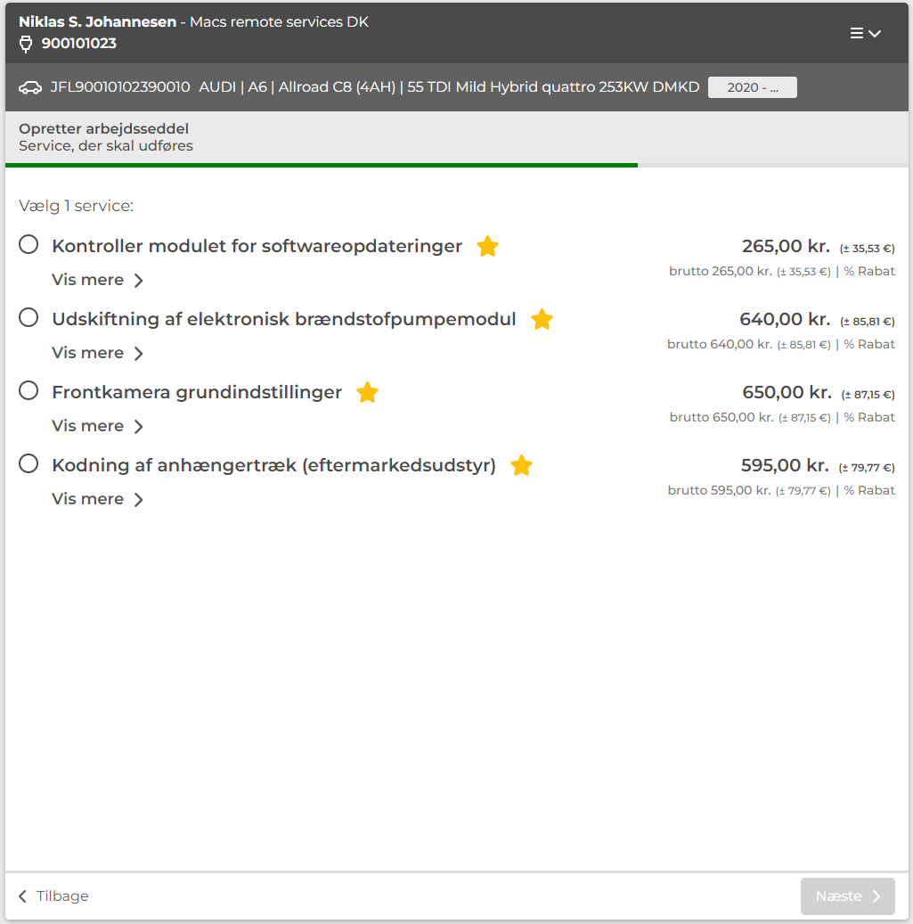The height and width of the screenshot is (924, 913).
Task: Click the subtitle Service, der skal udføres
Action: (x=106, y=146)
